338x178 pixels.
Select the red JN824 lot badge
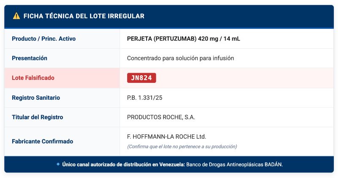tap(142, 78)
